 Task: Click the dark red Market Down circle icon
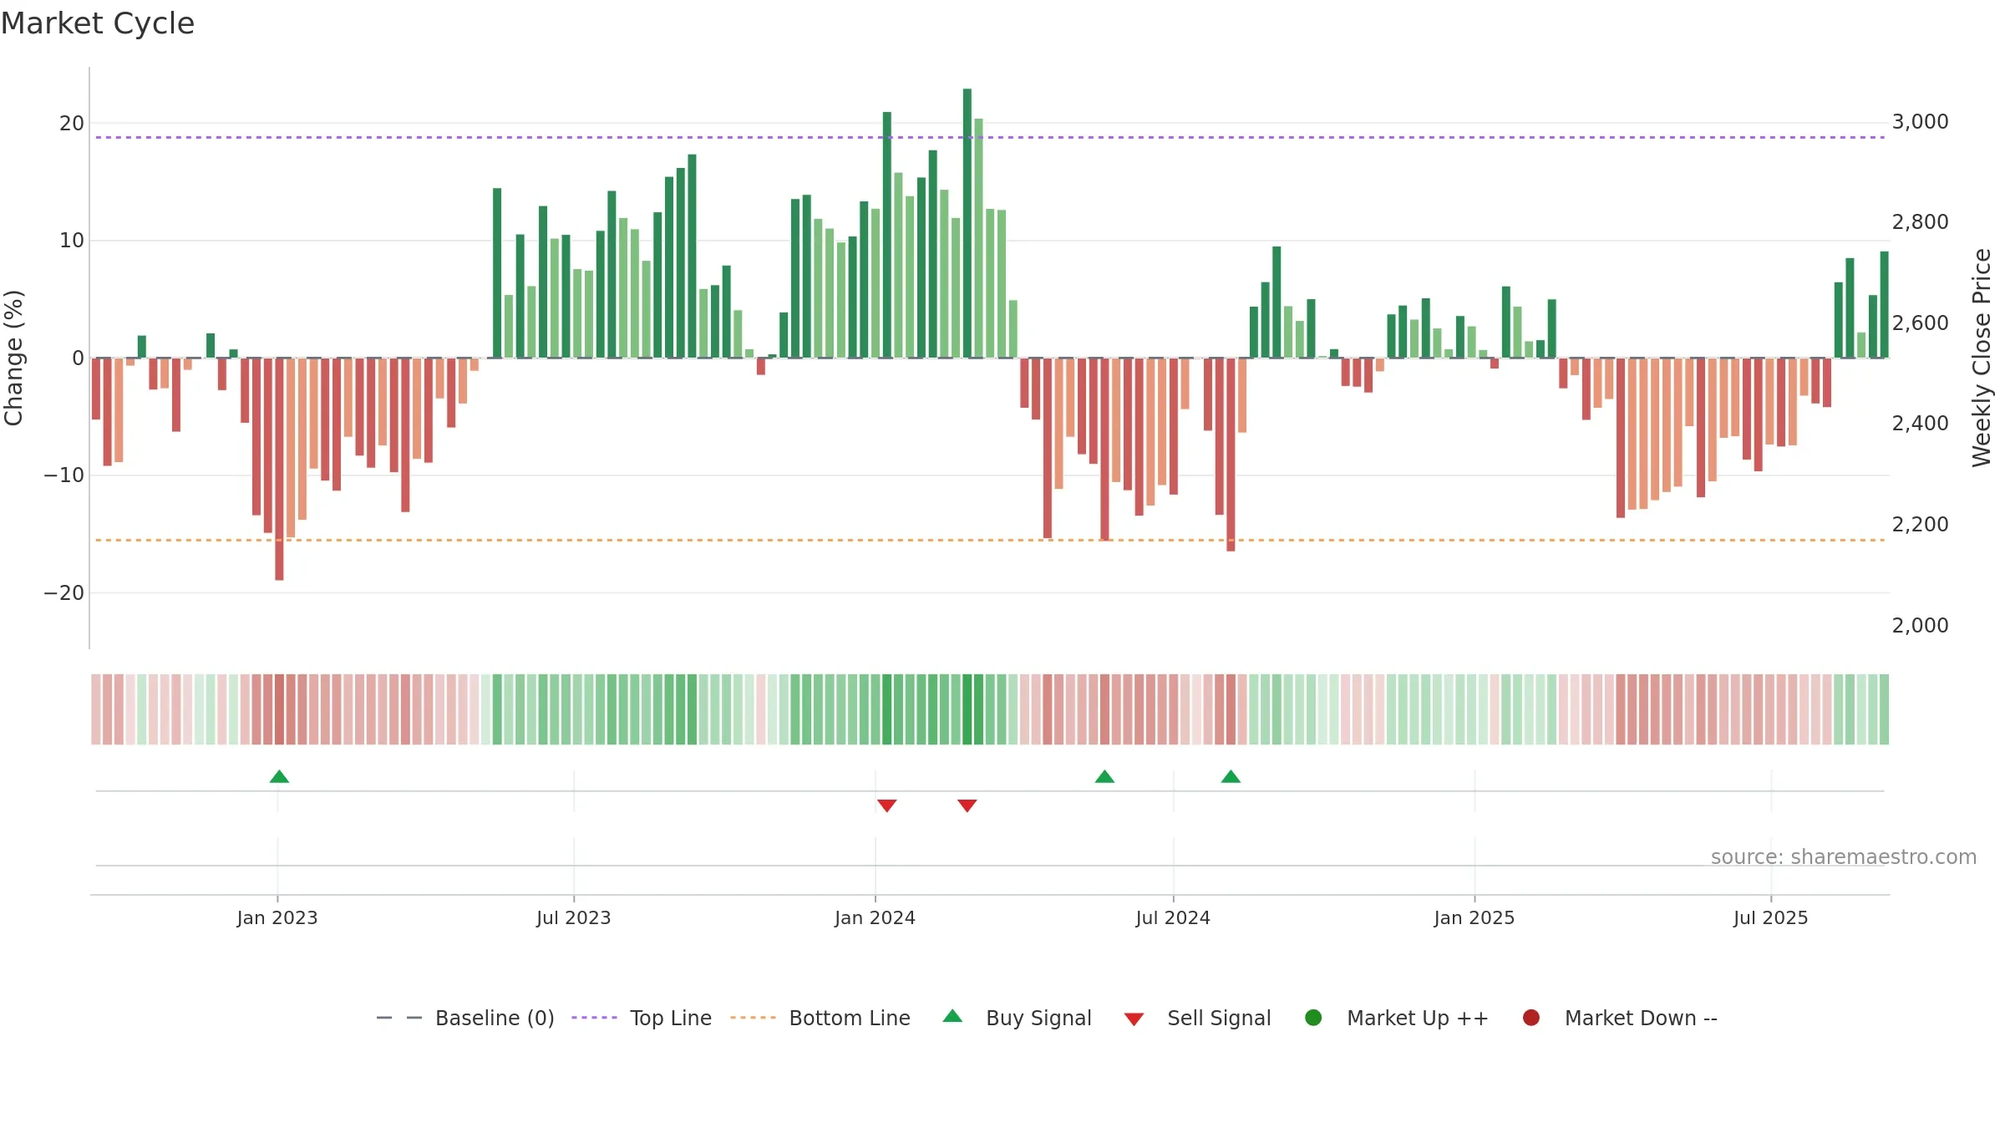tap(1531, 1018)
